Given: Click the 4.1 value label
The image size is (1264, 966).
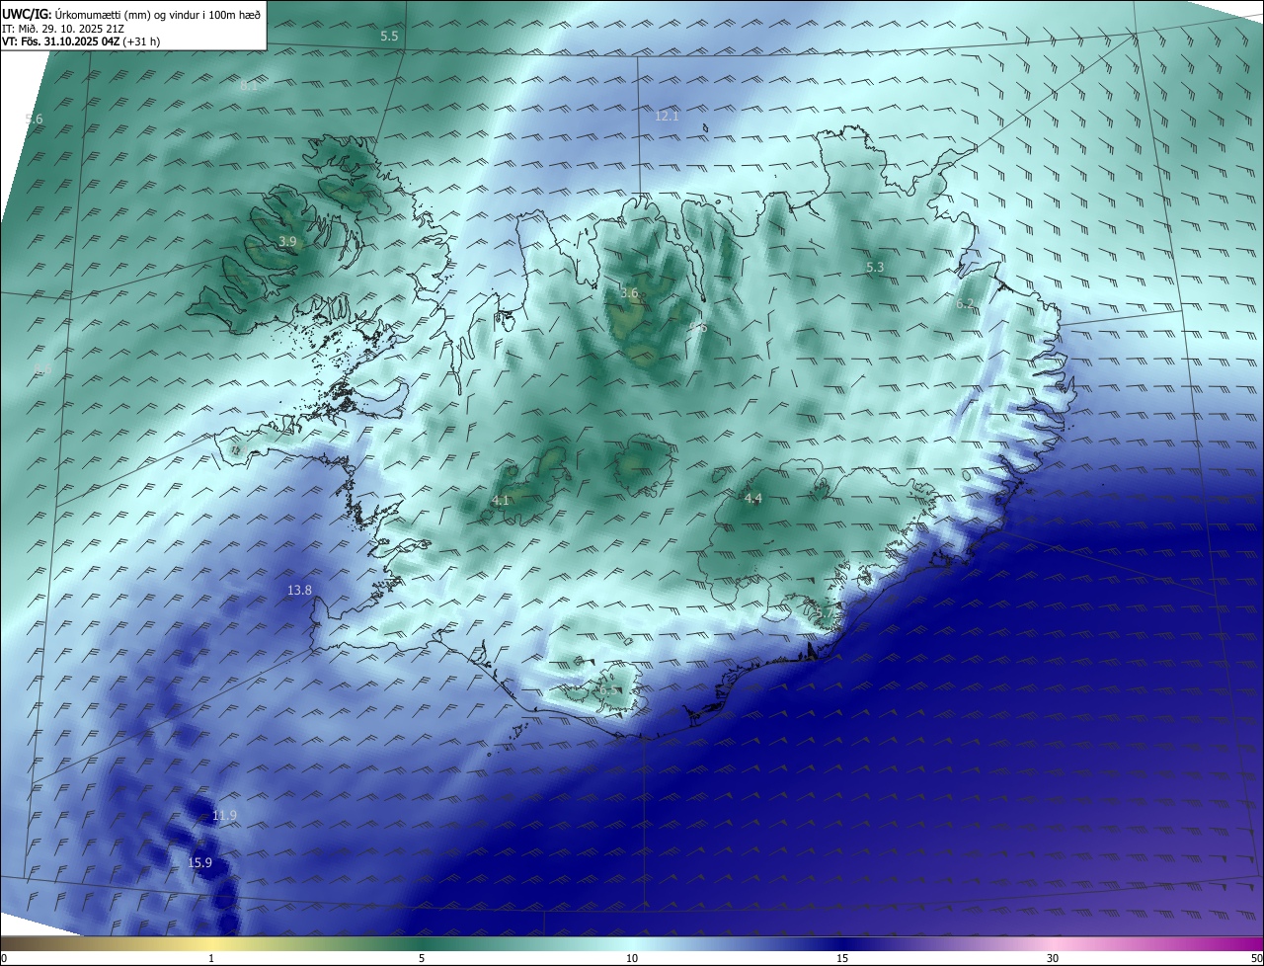Looking at the screenshot, I should [501, 501].
